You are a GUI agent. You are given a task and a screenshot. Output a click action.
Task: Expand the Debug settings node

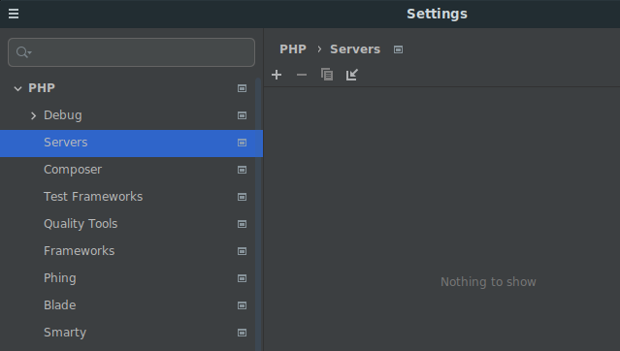[34, 115]
